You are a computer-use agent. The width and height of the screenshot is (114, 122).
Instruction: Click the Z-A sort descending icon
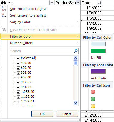point(4,15)
